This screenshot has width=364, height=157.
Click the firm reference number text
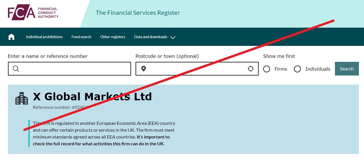coord(61,107)
